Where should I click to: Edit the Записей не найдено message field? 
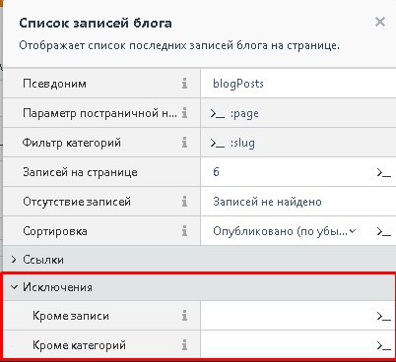(298, 202)
